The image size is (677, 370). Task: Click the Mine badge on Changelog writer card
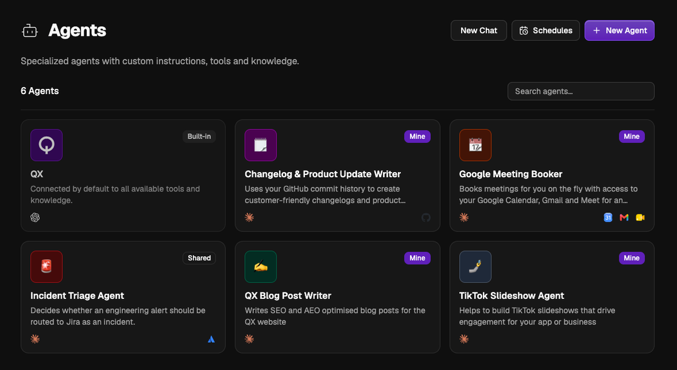(x=418, y=137)
